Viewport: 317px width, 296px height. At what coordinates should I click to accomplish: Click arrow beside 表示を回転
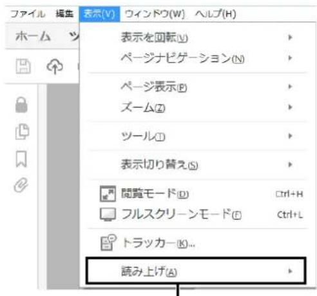click(290, 37)
